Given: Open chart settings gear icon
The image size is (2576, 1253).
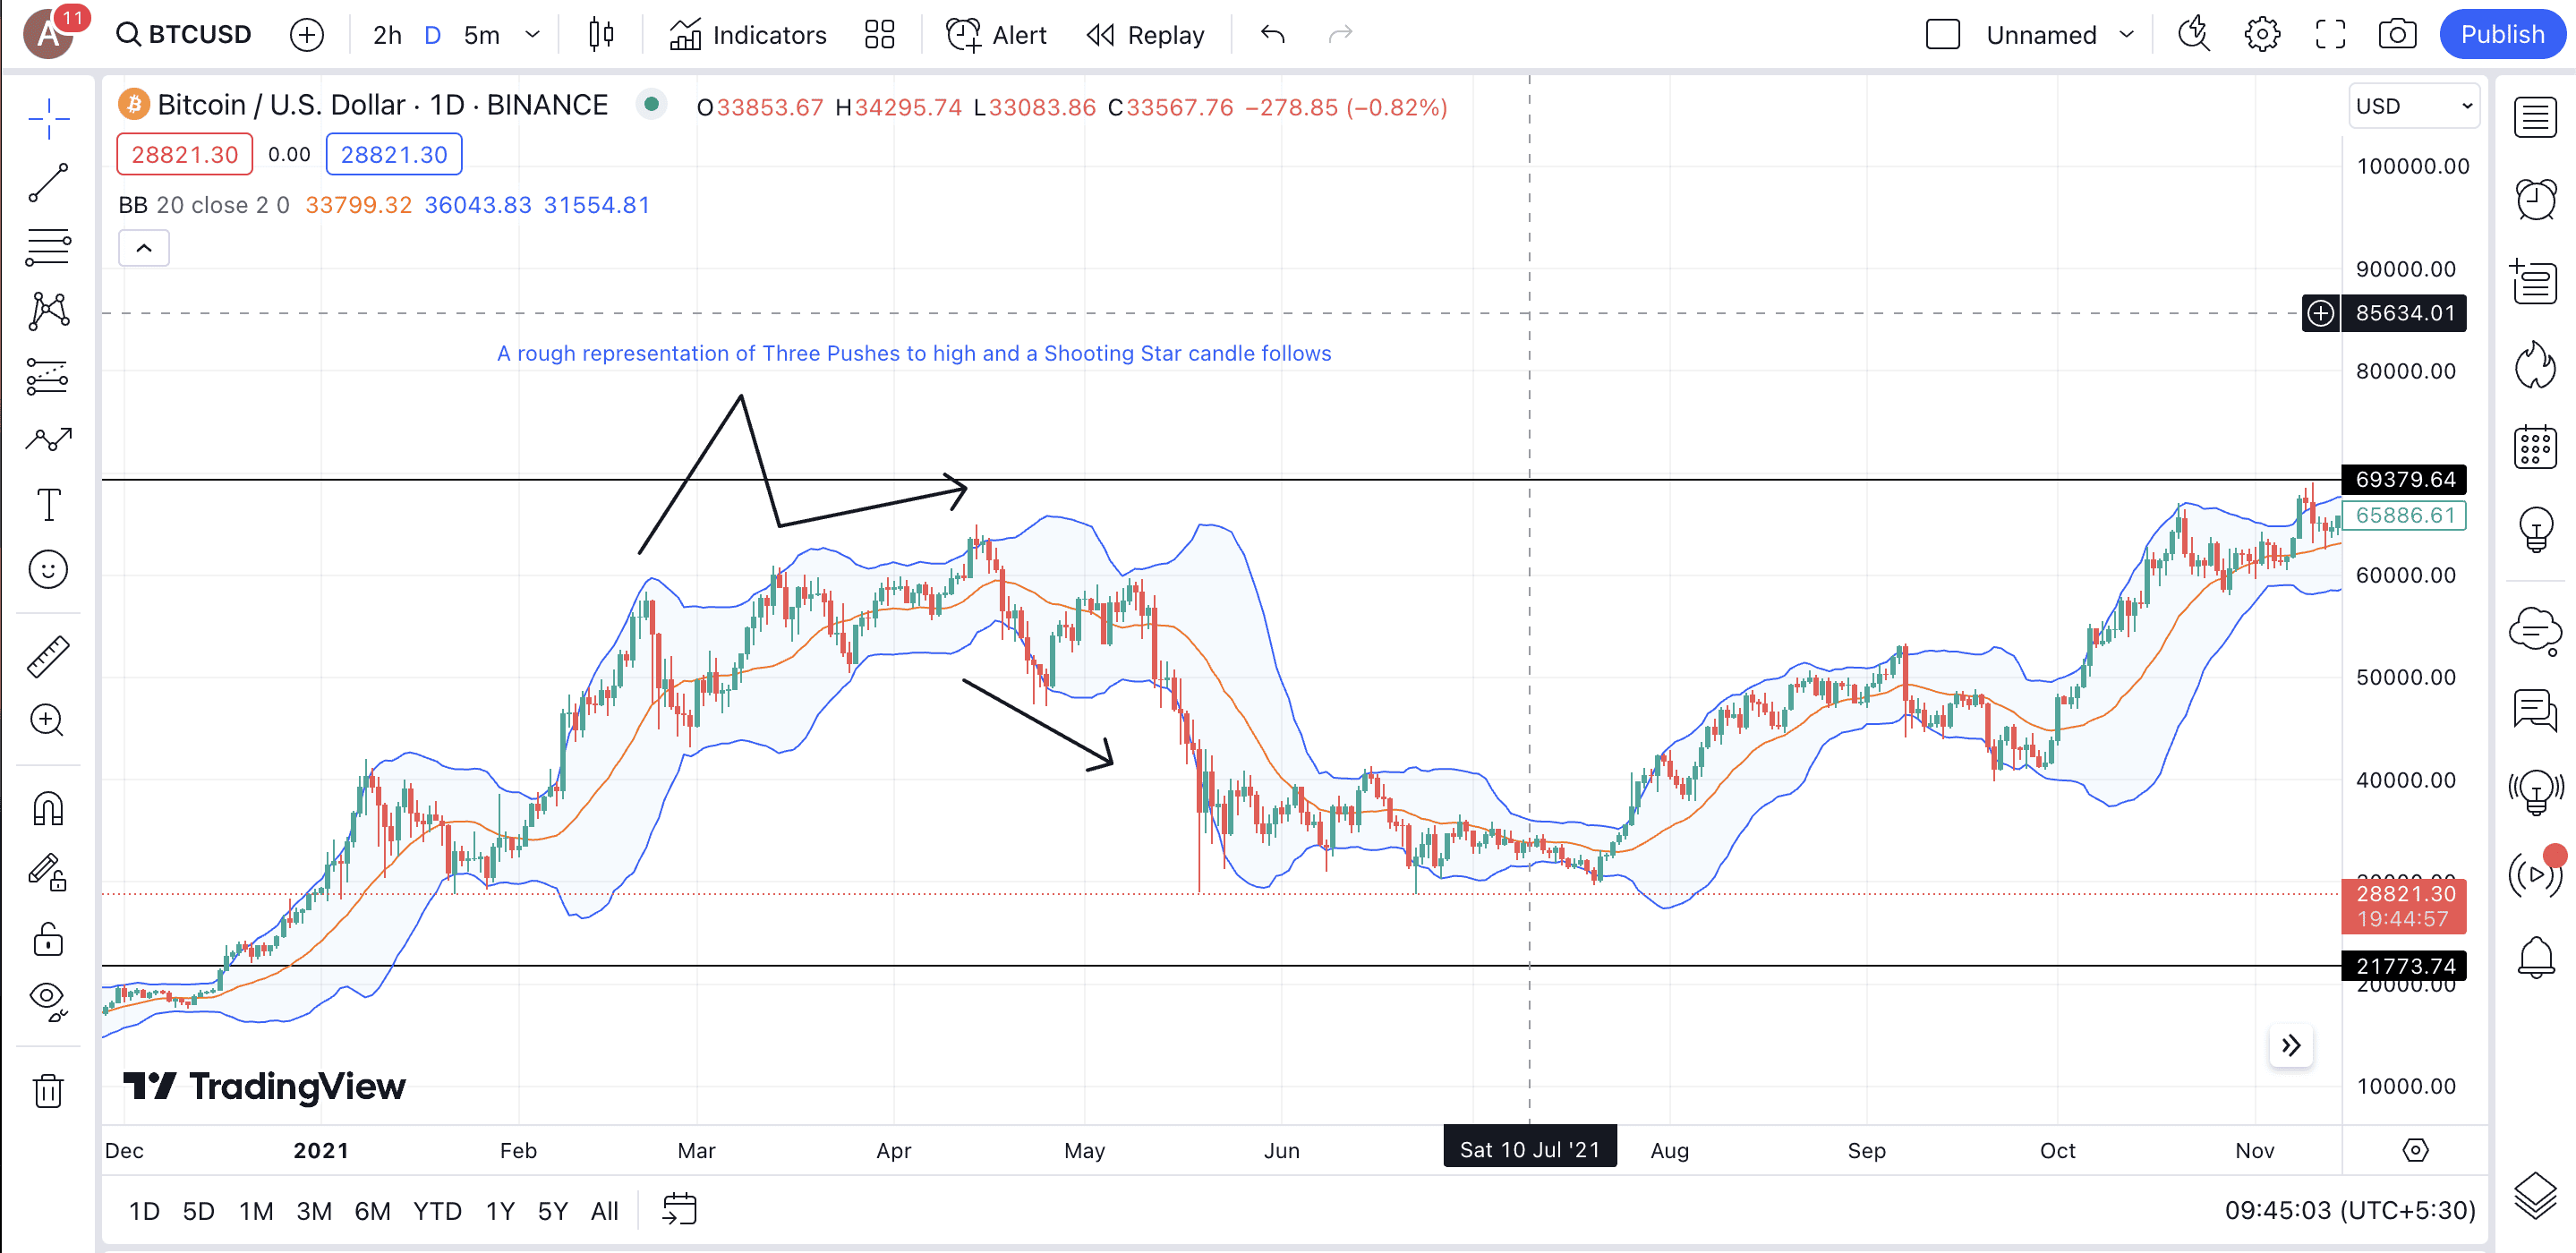Looking at the screenshot, I should pos(2261,35).
